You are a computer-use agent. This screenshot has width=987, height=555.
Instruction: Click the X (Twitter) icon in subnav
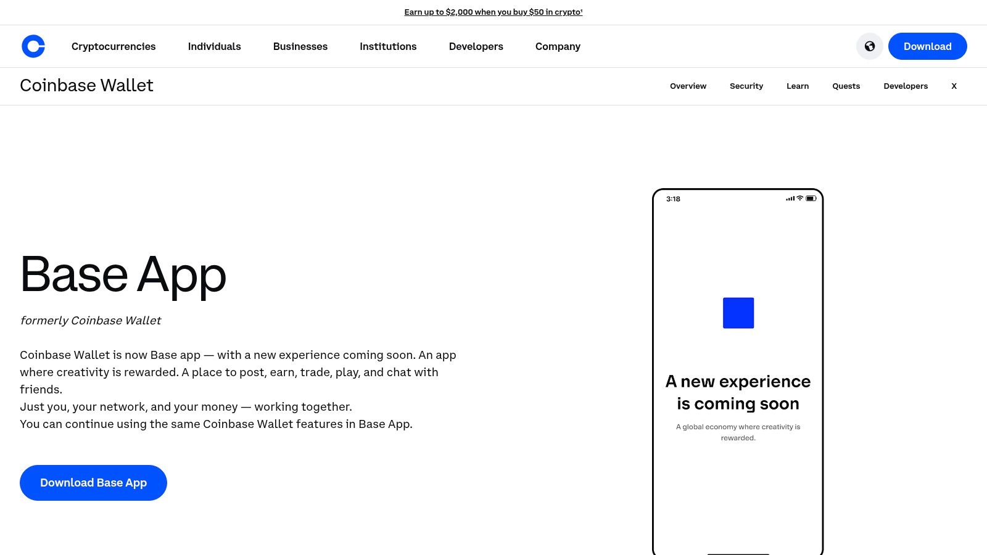click(954, 86)
